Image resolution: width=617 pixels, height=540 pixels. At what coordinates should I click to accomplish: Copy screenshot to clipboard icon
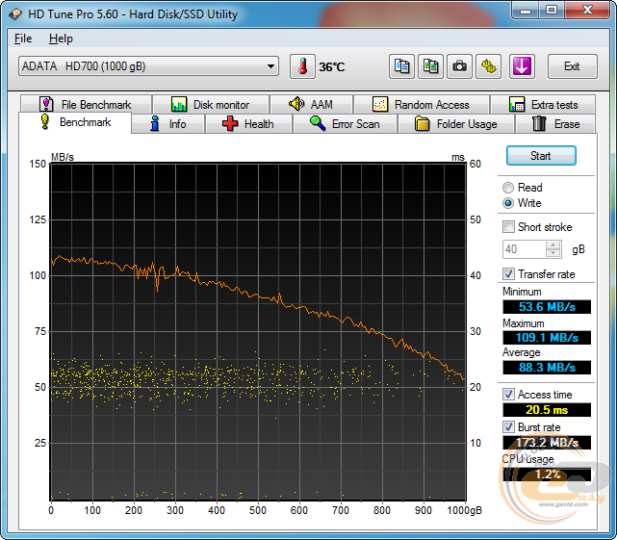(x=430, y=66)
